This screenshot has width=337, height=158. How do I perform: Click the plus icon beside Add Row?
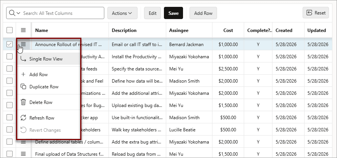pos(23,75)
